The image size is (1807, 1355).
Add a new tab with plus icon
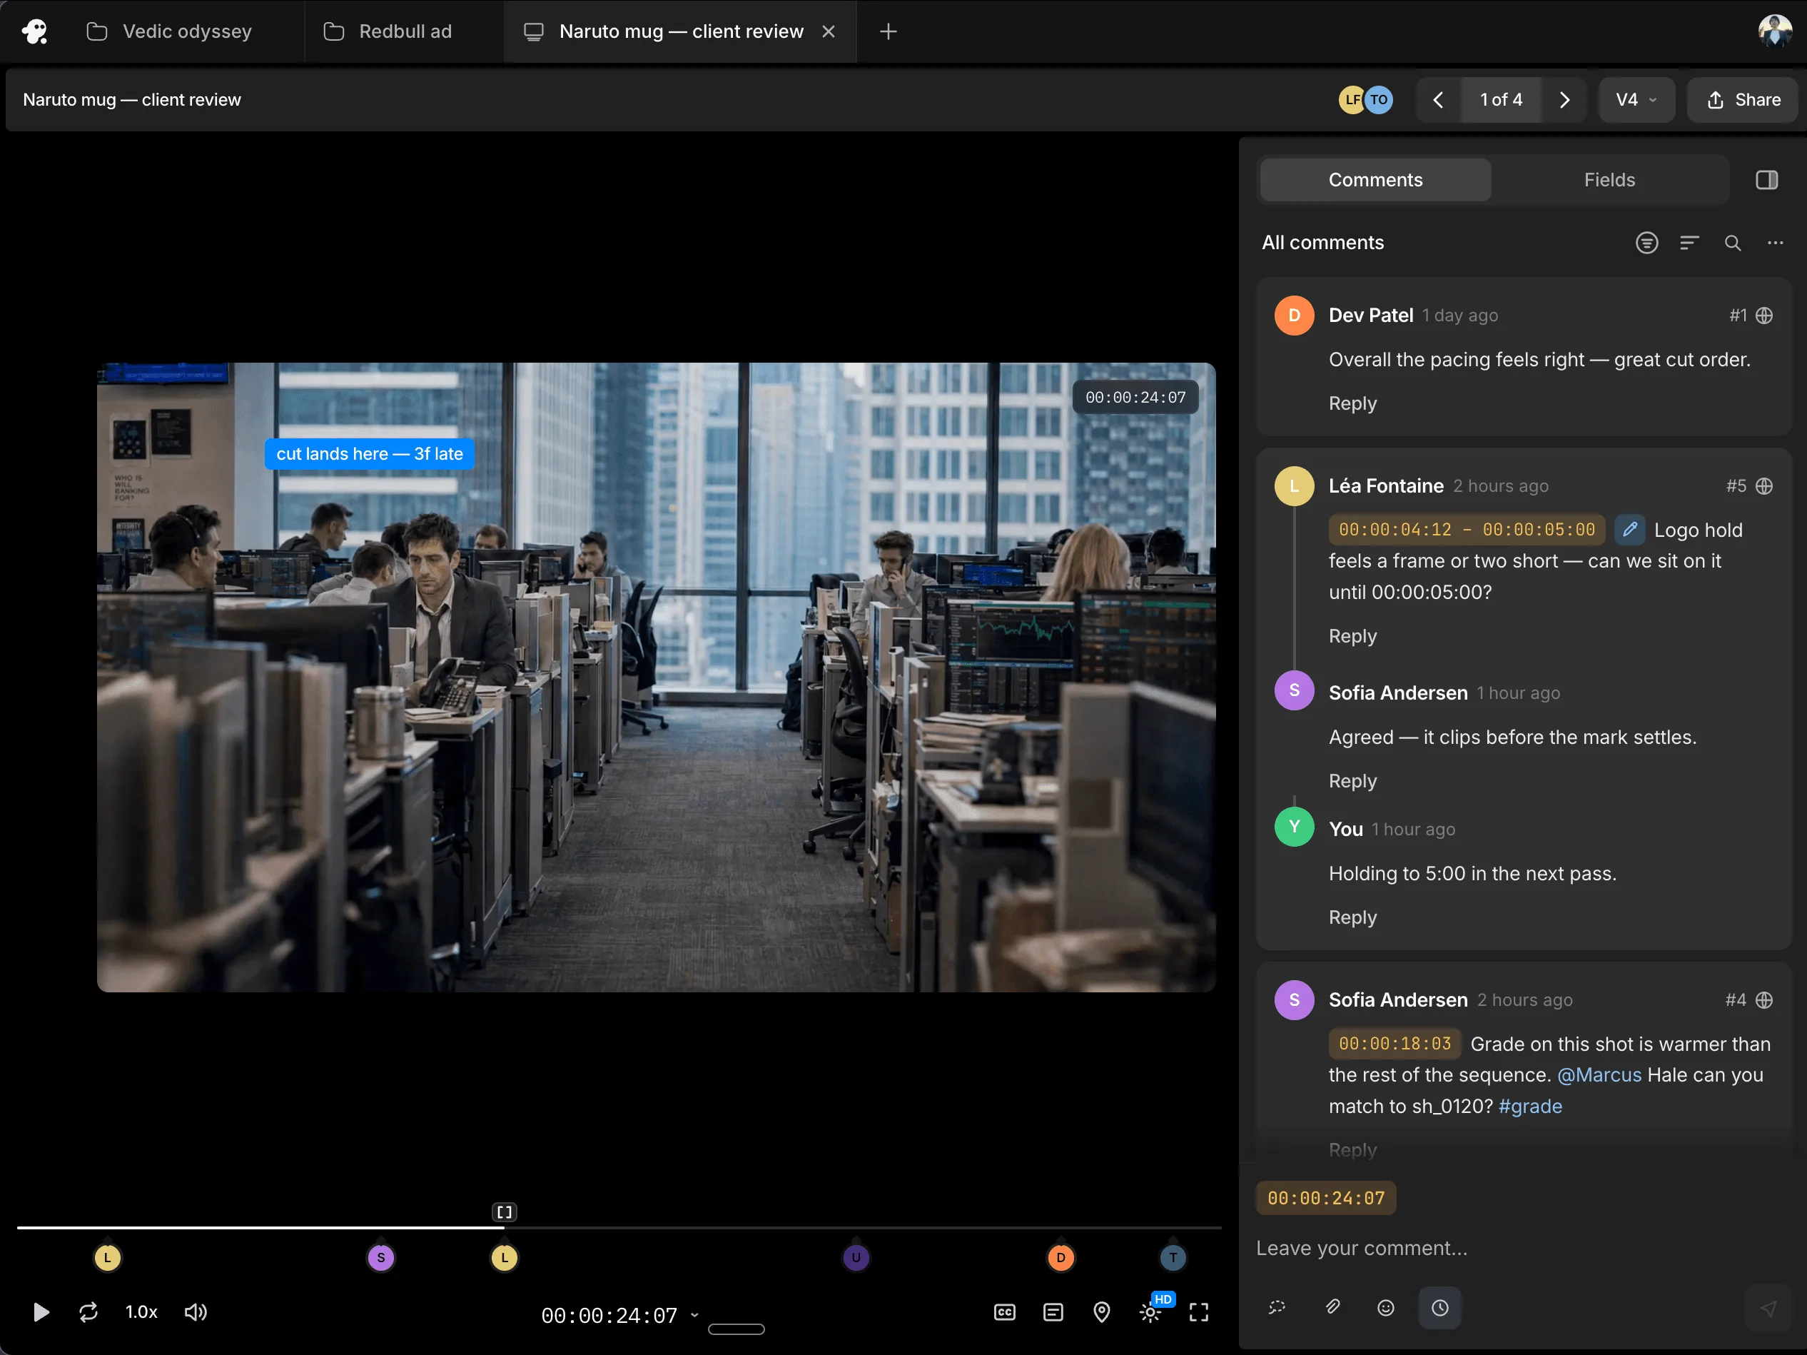pos(888,31)
